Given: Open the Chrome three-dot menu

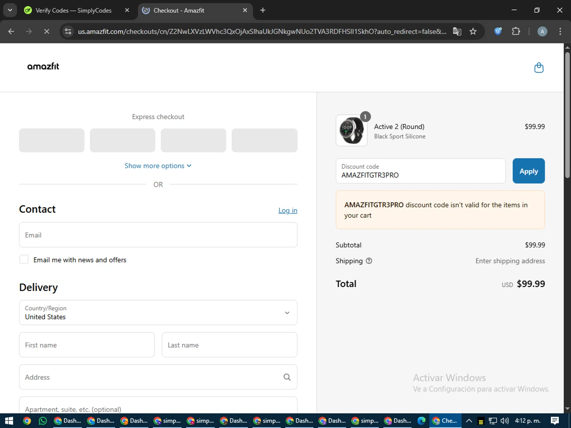Looking at the screenshot, I should [560, 32].
